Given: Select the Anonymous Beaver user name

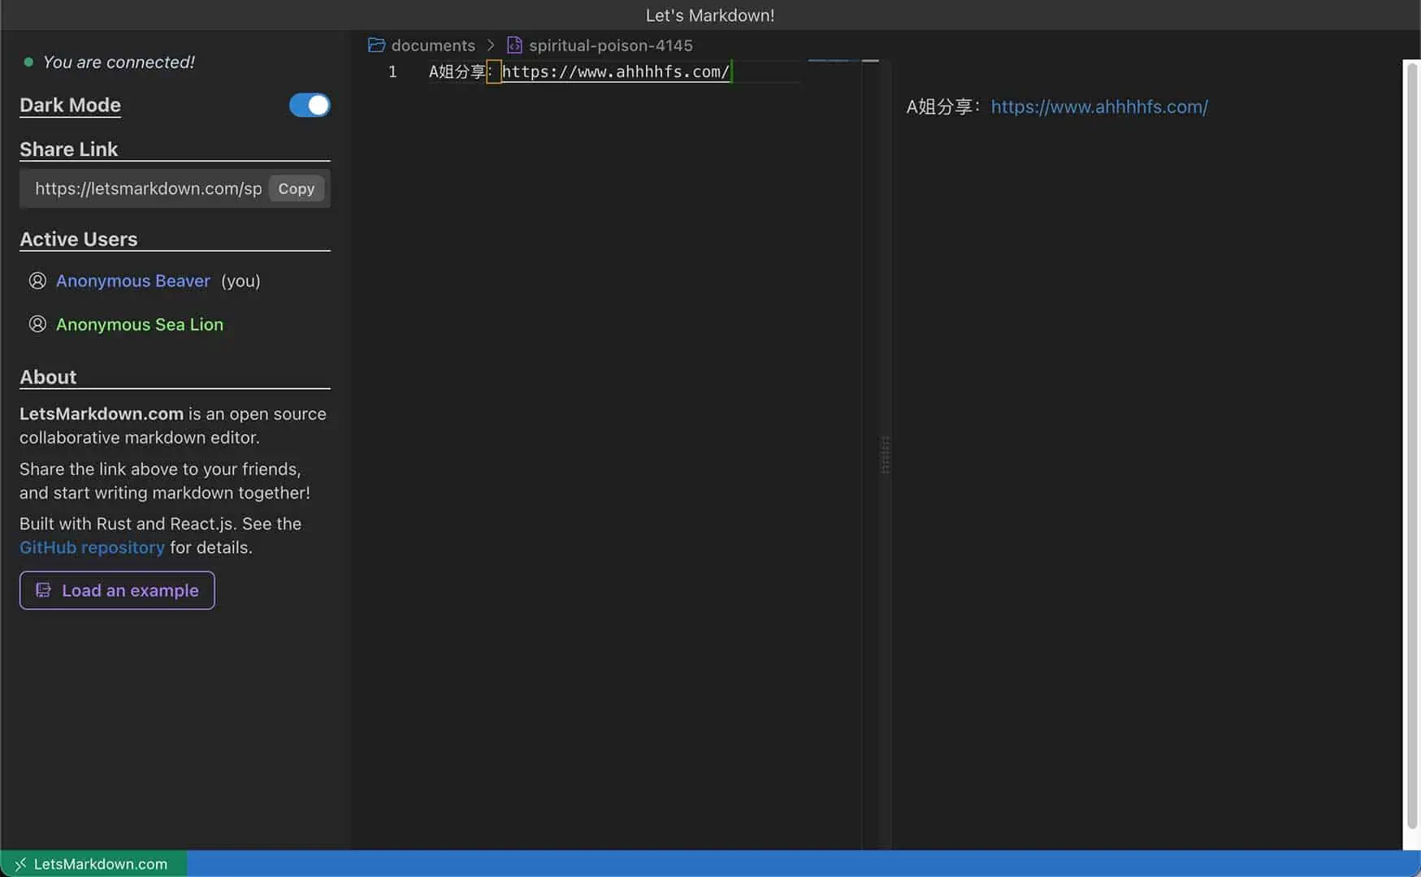Looking at the screenshot, I should (x=133, y=281).
